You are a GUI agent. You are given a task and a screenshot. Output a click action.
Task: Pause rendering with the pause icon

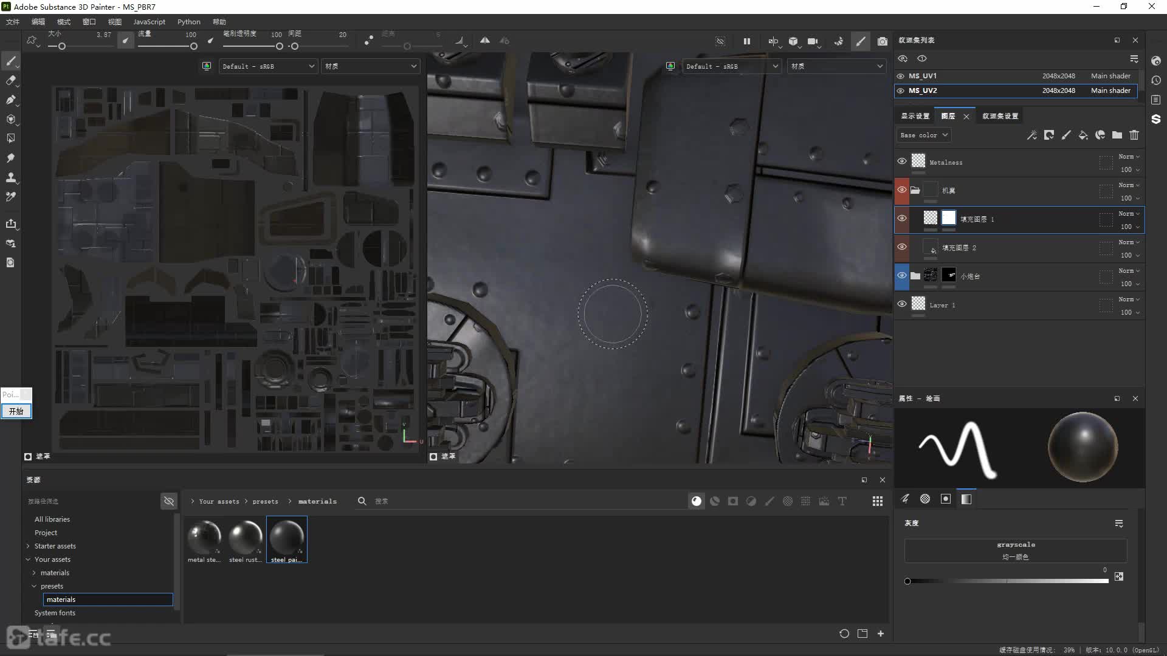[x=747, y=41]
